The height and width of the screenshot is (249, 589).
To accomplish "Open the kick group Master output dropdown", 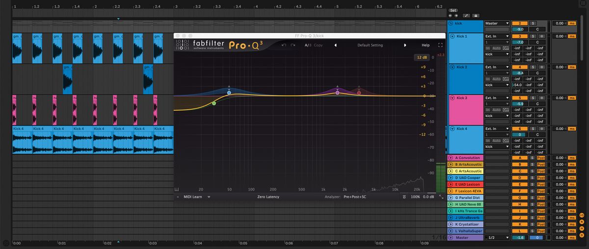I will point(497,23).
